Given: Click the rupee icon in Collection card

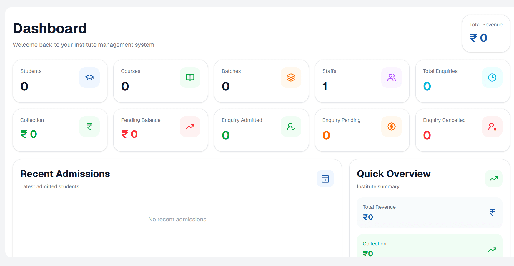Looking at the screenshot, I should 89,127.
